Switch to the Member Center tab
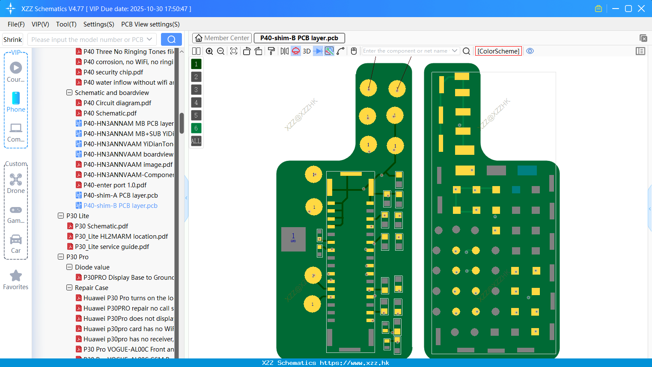This screenshot has height=367, width=652. (x=222, y=38)
